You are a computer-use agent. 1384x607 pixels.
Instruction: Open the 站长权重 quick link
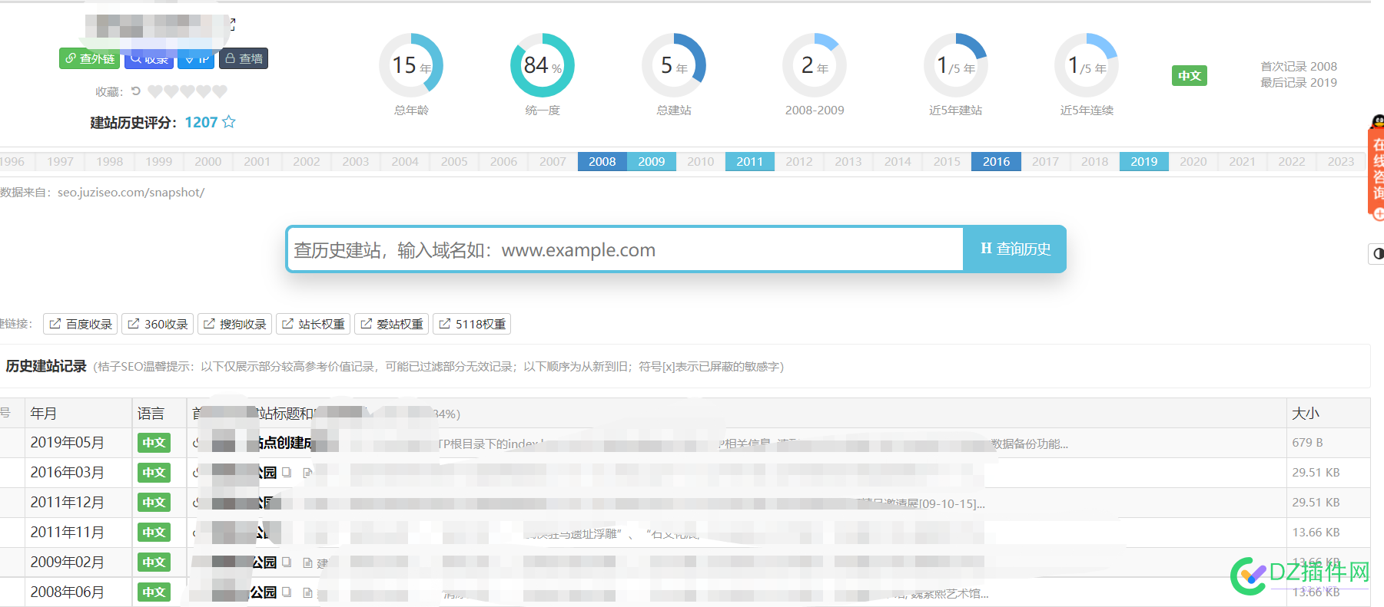click(313, 324)
